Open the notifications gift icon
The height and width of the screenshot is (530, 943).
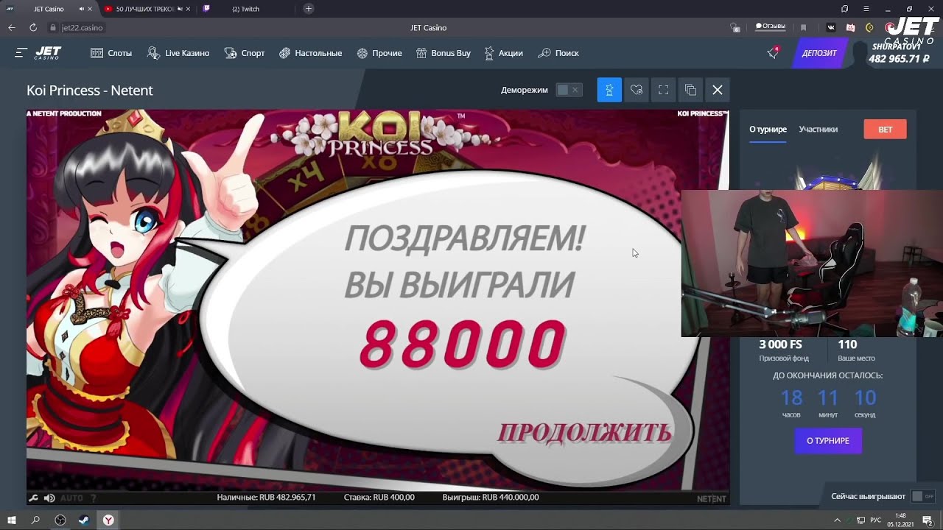(x=773, y=53)
